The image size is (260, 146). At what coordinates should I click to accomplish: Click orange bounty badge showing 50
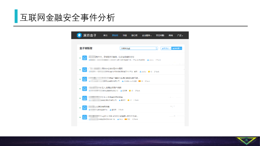(140, 81)
